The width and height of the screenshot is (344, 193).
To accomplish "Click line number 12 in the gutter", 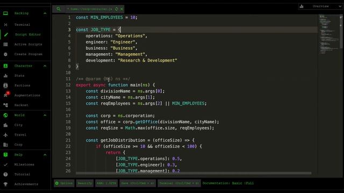I will pos(68,85).
